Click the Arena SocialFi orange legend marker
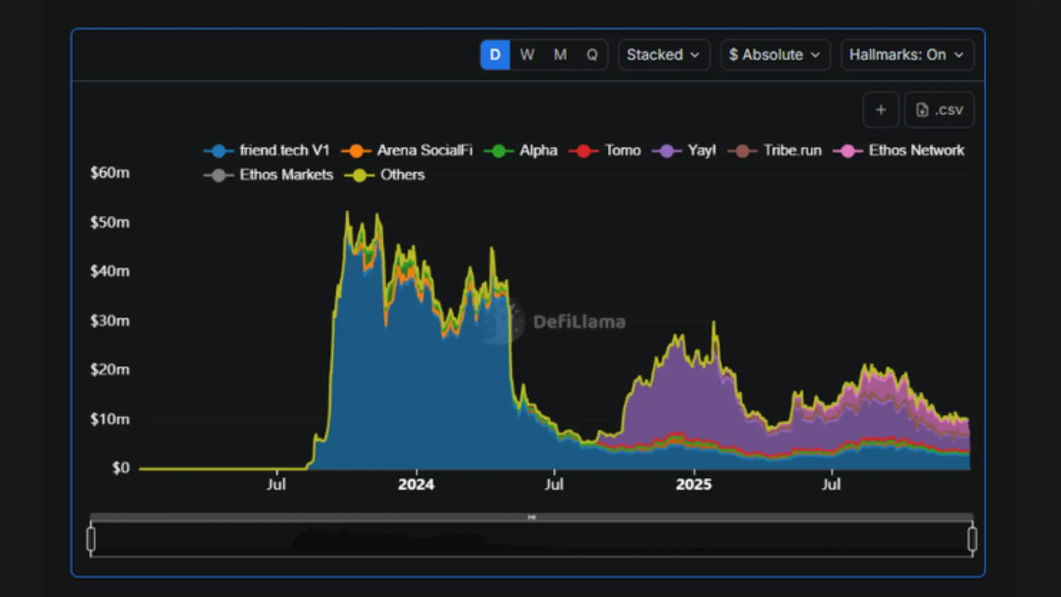1061x597 pixels. [x=356, y=151]
